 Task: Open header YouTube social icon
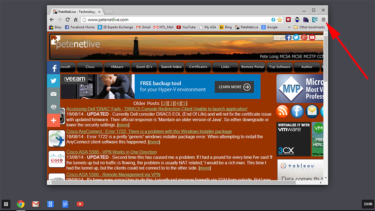(312, 38)
